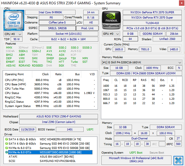Click the GDDR6 SDRAM memory type field

(152, 34)
